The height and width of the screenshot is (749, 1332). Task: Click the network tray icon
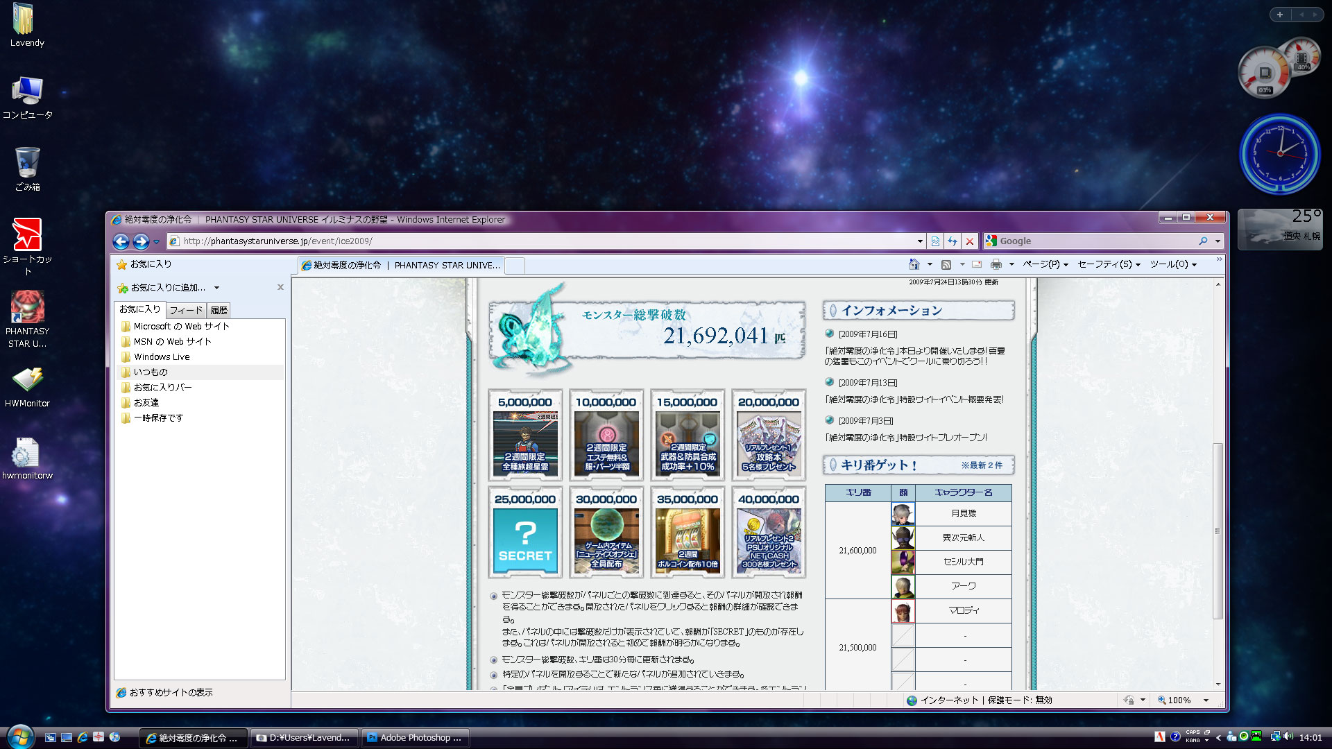point(1275,737)
